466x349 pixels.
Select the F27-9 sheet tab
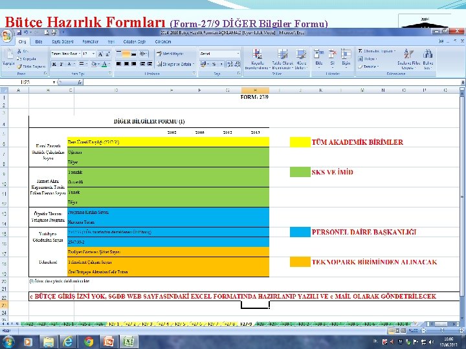[246, 324]
